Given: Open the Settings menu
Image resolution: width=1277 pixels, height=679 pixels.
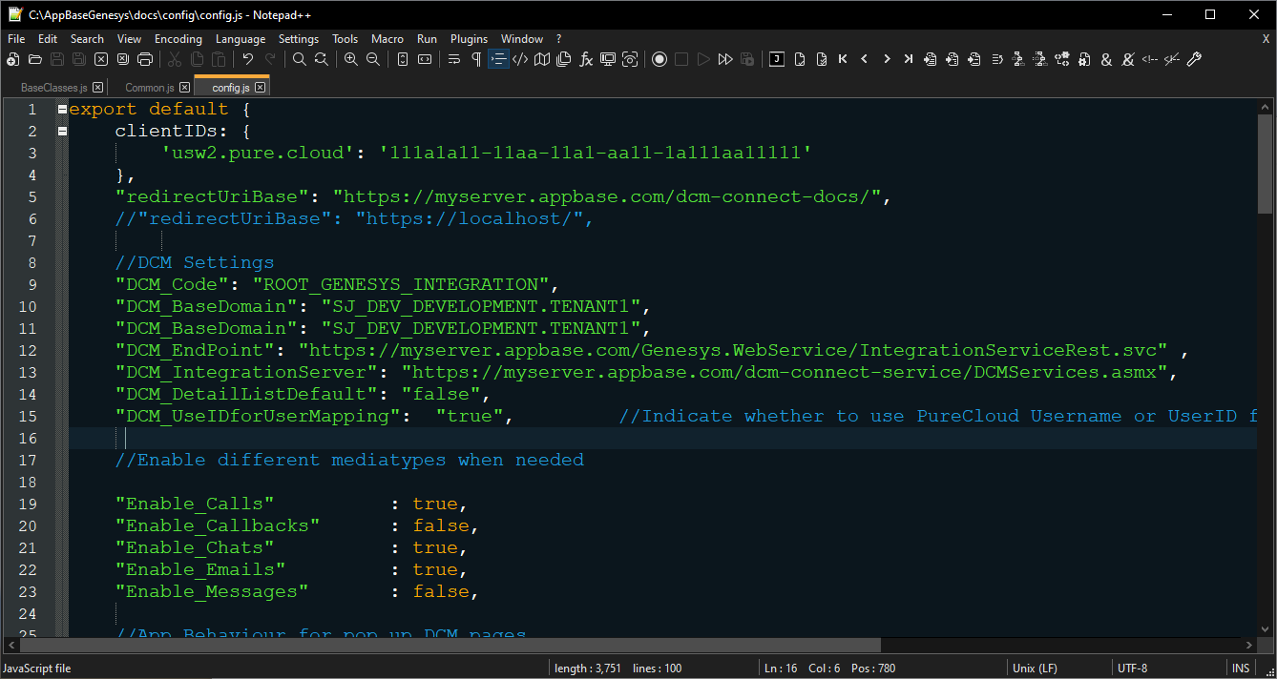Looking at the screenshot, I should click(x=299, y=39).
